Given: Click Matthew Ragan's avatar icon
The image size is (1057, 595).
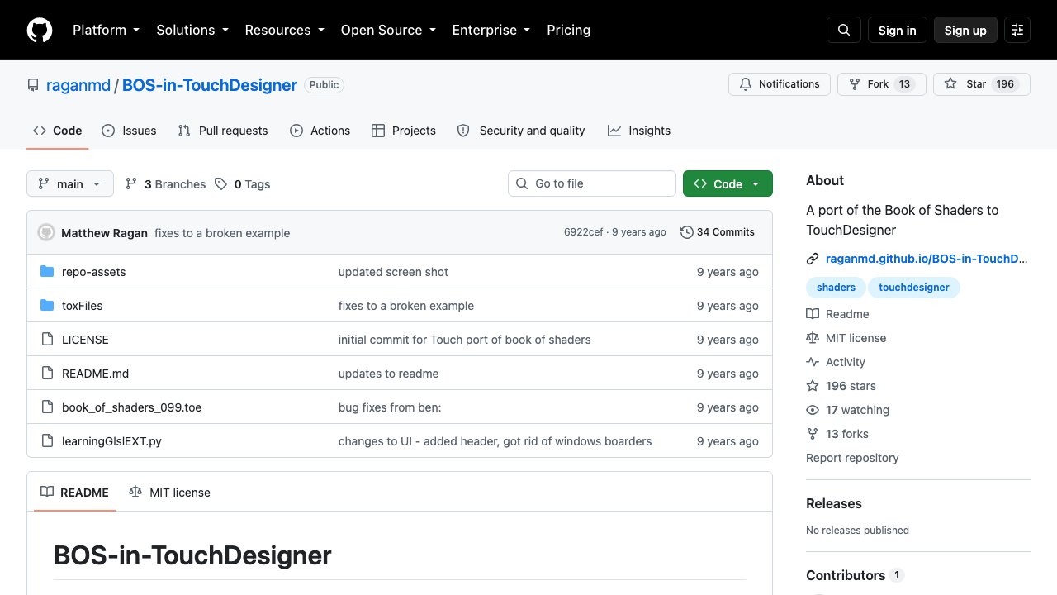Looking at the screenshot, I should (46, 232).
